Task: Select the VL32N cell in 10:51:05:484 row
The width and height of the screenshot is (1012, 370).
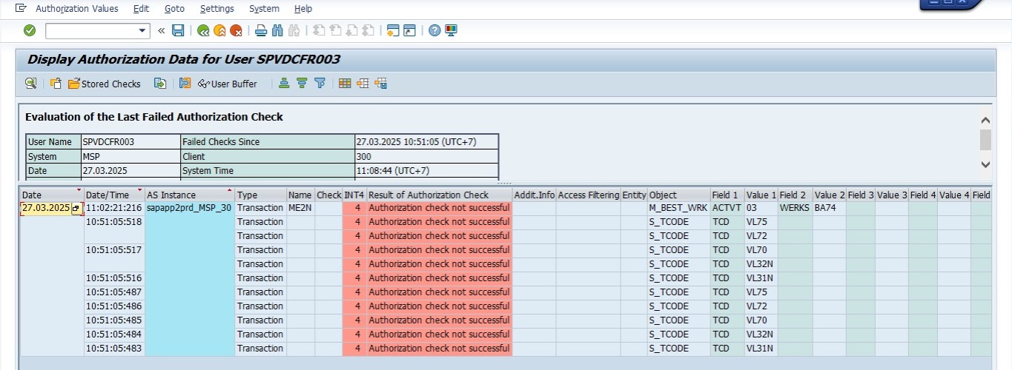Action: coord(761,334)
